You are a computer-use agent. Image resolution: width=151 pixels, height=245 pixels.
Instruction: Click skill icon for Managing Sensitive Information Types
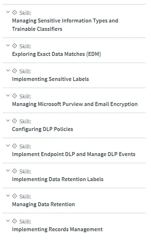[x=15, y=12]
